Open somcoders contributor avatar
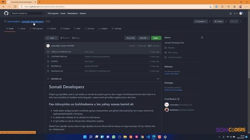 click(x=167, y=105)
